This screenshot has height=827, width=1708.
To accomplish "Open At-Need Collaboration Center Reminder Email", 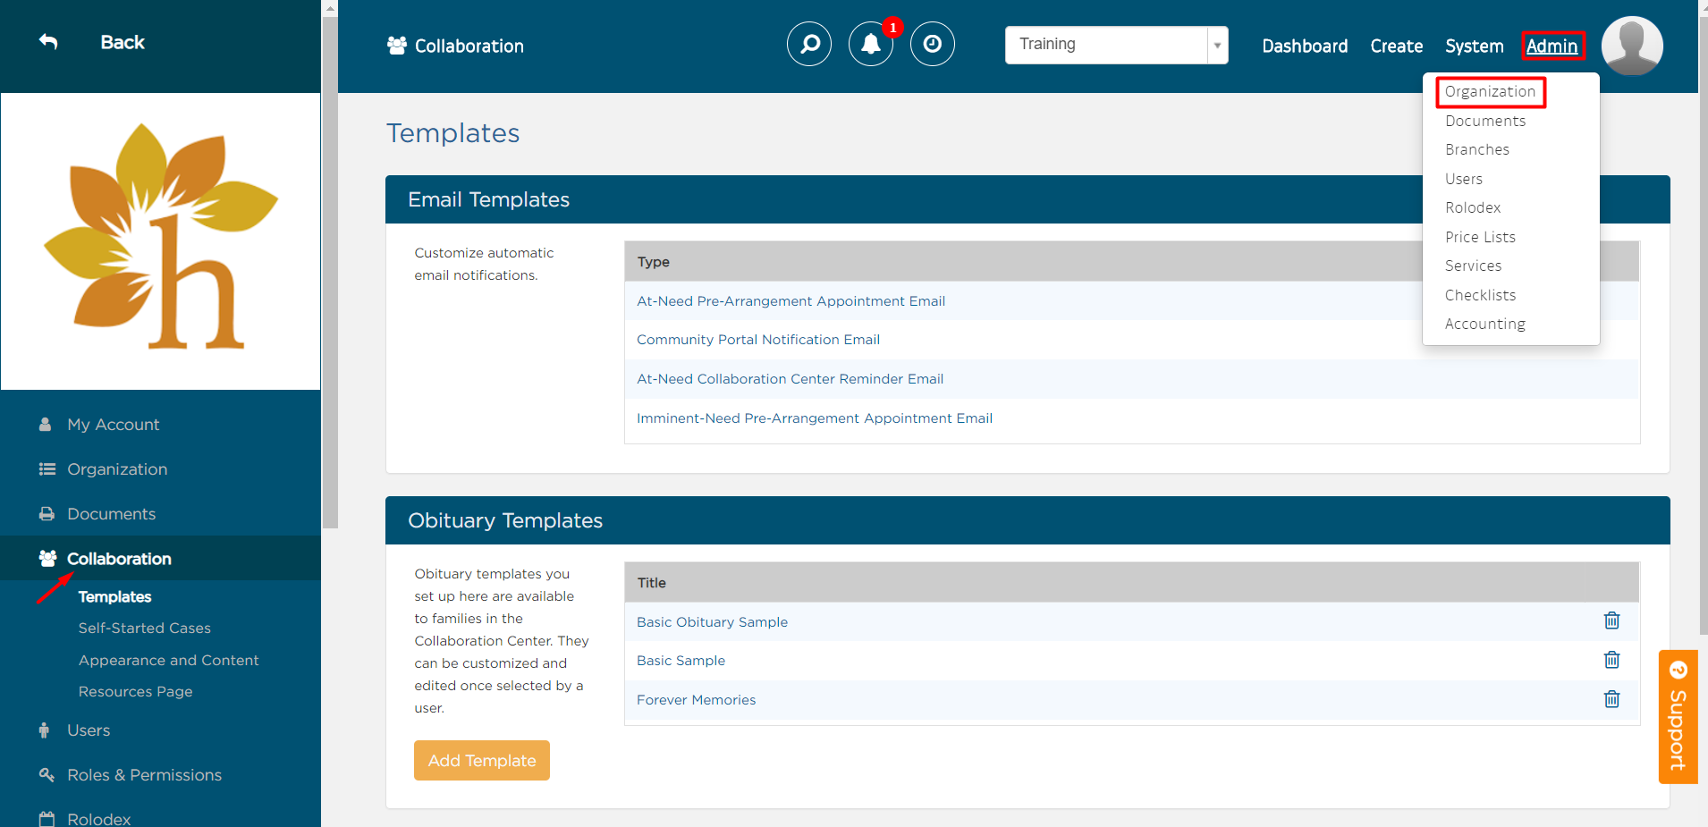I will click(x=790, y=379).
